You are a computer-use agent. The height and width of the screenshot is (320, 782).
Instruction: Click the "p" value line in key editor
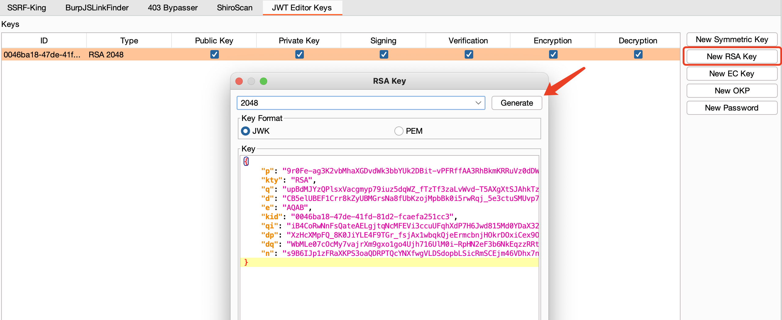coord(400,171)
